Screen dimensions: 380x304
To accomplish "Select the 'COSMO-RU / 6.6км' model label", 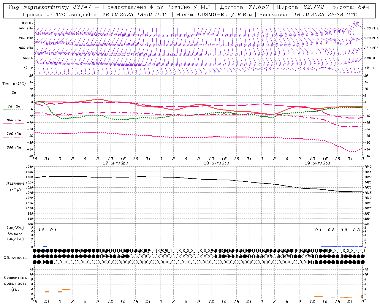I will [x=225, y=15].
